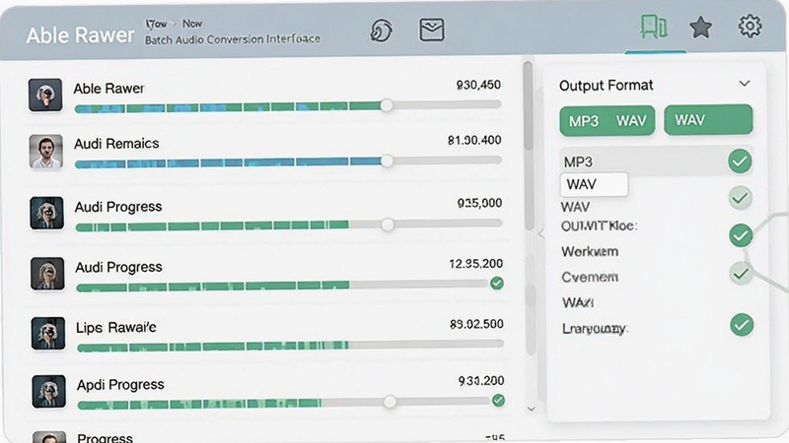Open the envelope inbox icon in header

click(432, 30)
